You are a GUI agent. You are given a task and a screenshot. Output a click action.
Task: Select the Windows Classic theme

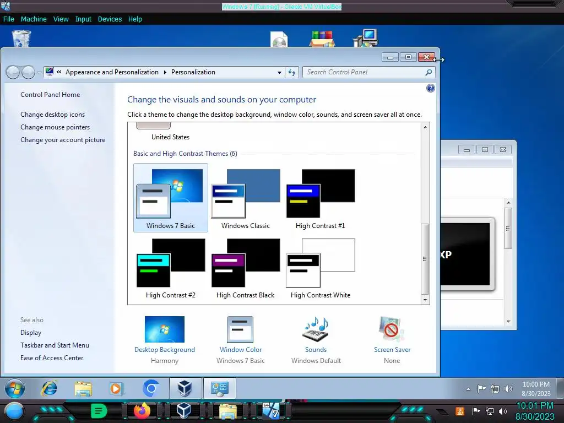coord(245,198)
